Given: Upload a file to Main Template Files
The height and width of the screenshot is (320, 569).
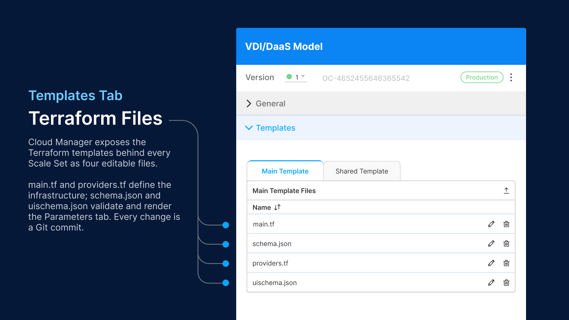Looking at the screenshot, I should tap(506, 191).
